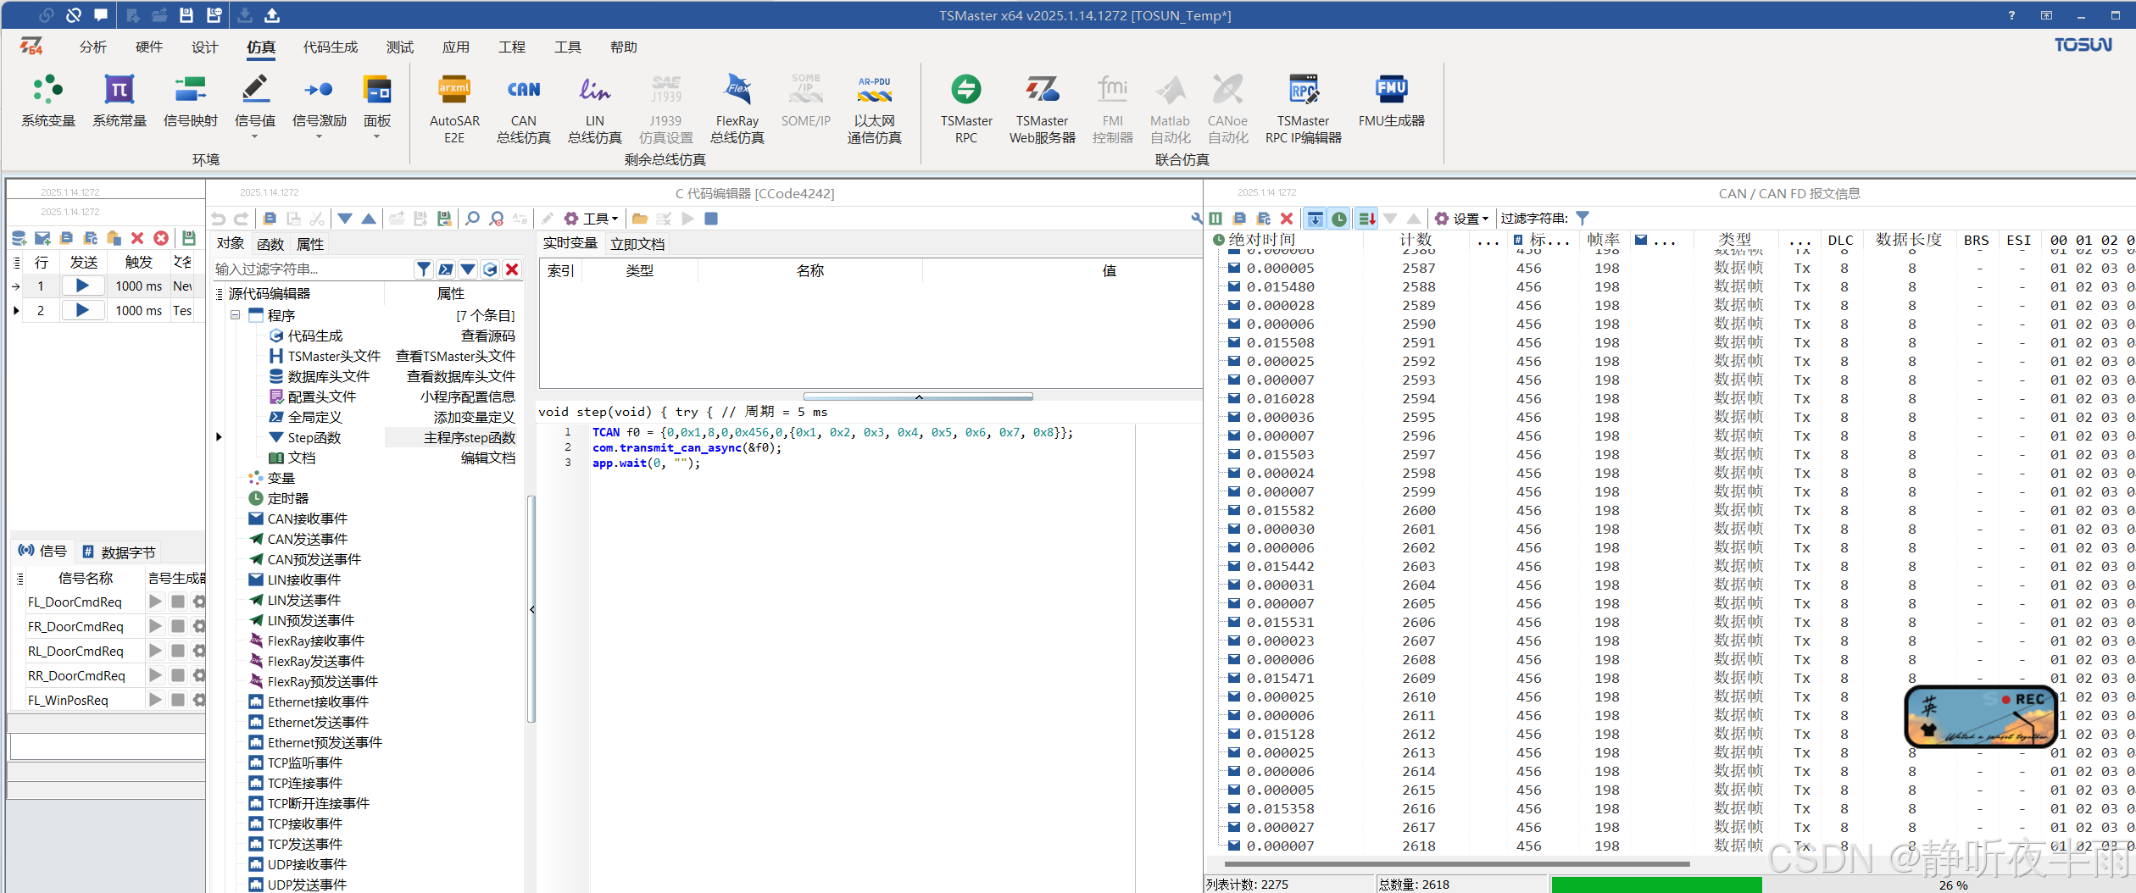2136x893 pixels.
Task: Collapse the variable pane with the up chevron handle
Action: [x=918, y=397]
